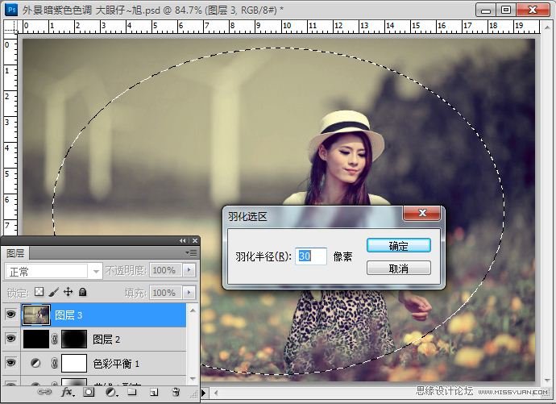Select 色彩平衡 1 white mask thumbnail
Screen dimensions: 556x404
click(74, 363)
